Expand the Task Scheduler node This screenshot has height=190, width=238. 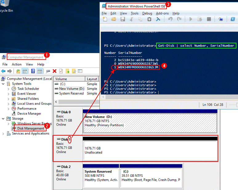pyautogui.click(x=9, y=89)
